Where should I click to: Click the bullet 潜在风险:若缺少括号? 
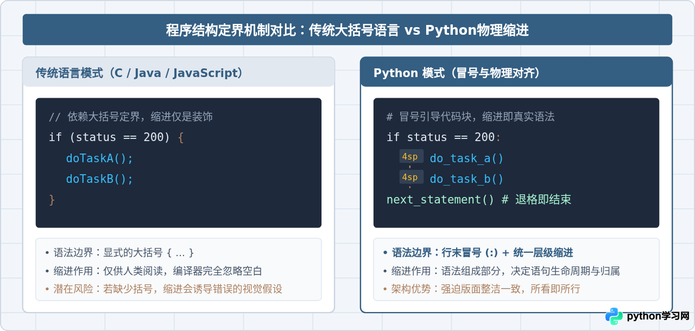point(164,289)
